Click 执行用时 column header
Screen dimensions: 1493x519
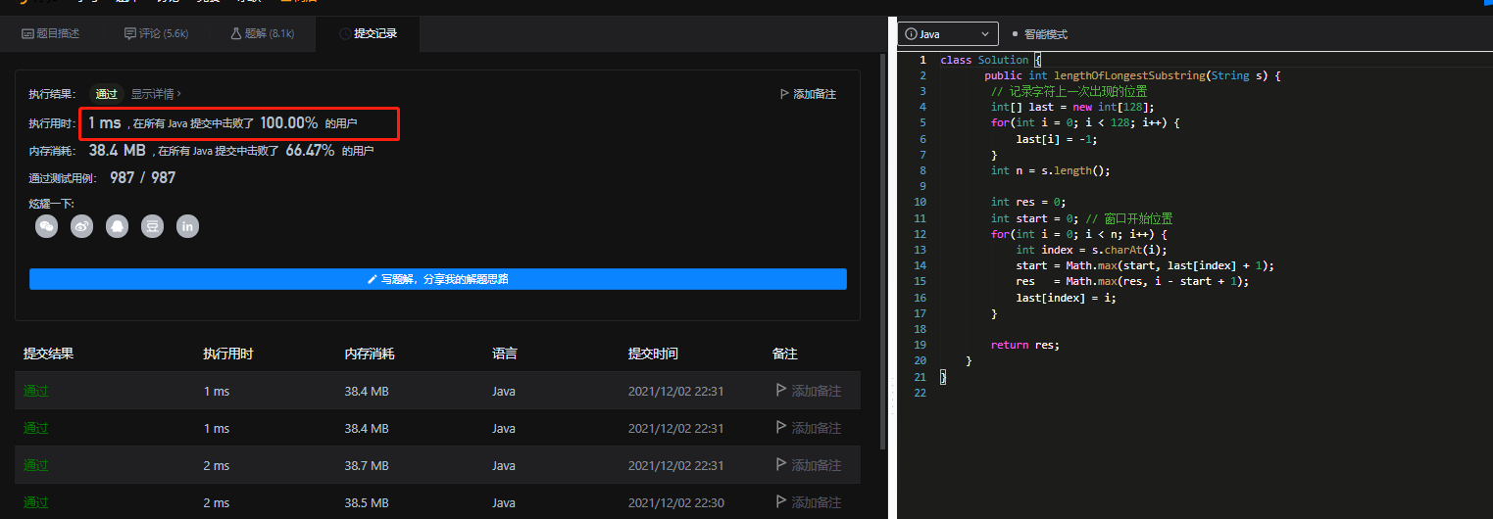[228, 354]
